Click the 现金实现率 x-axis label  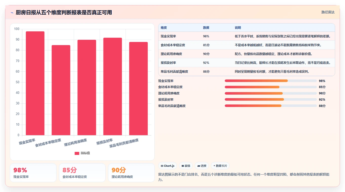(27, 142)
